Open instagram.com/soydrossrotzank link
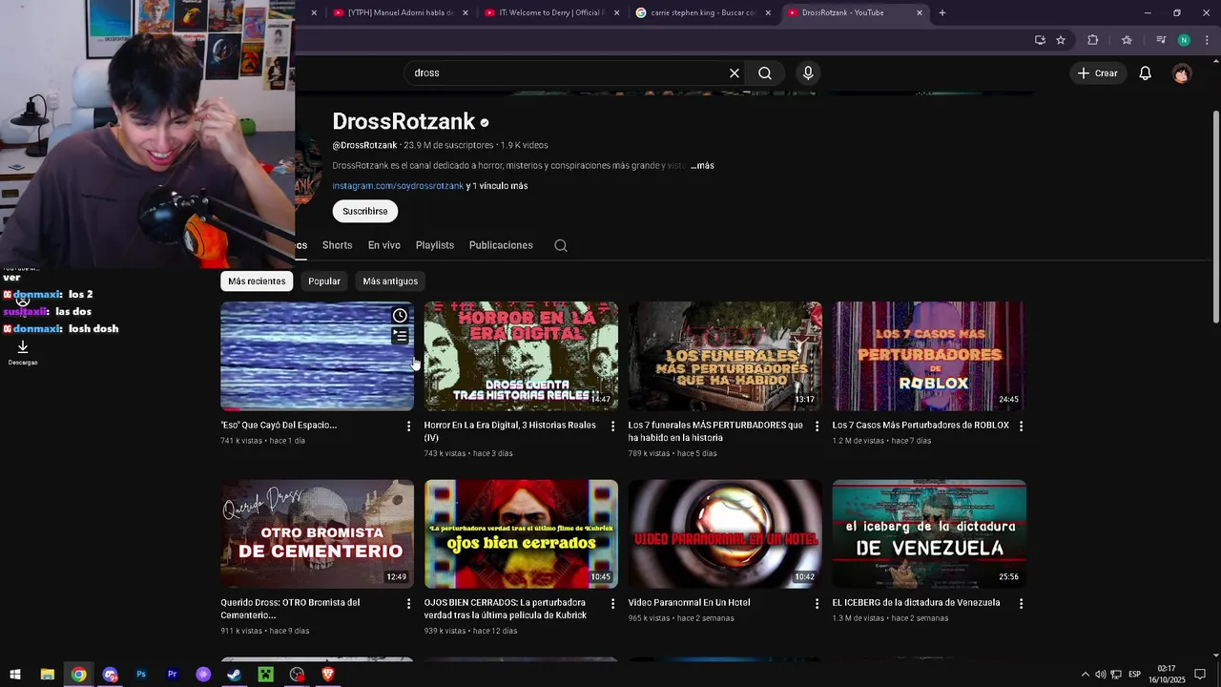 [398, 186]
